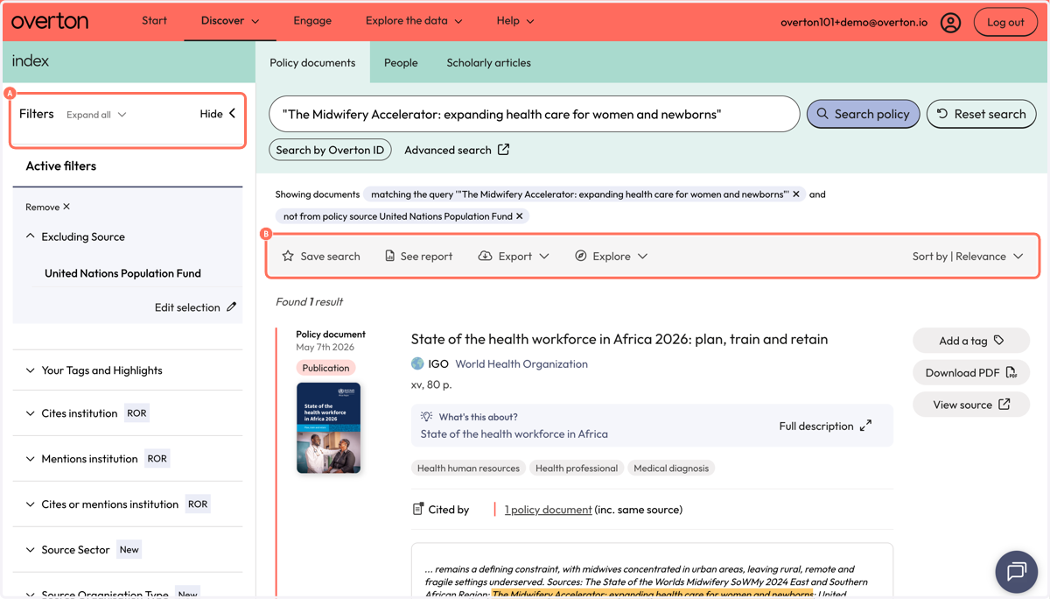Open Explore the data menu
This screenshot has width=1050, height=599.
[x=414, y=21]
